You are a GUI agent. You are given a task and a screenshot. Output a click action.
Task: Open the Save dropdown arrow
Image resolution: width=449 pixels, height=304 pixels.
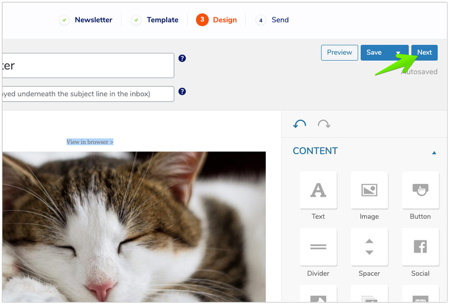tap(398, 53)
